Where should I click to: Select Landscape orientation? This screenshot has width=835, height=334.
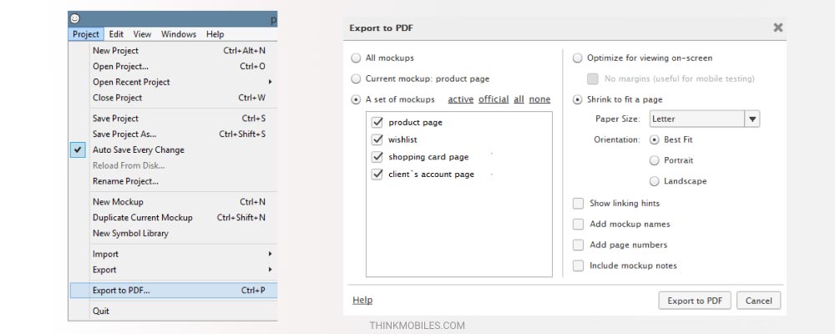click(655, 181)
